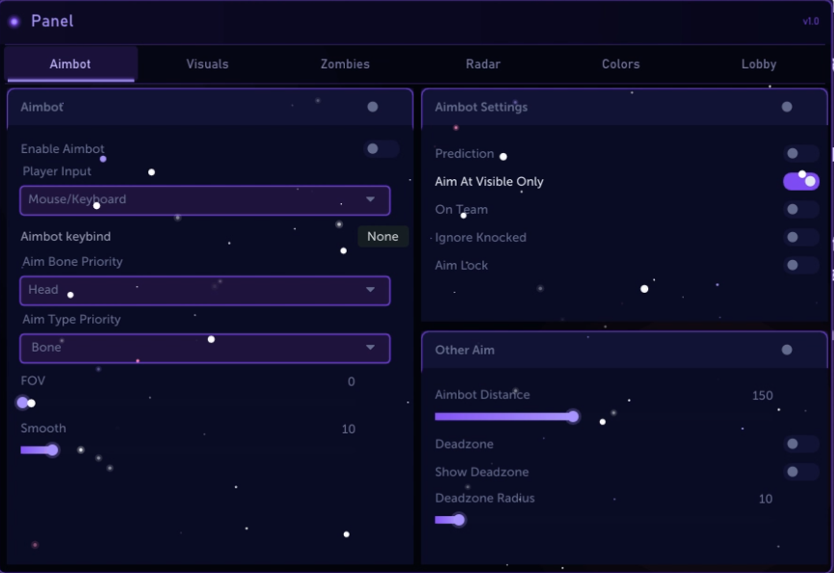Viewport: 834px width, 573px height.
Task: Click the Aimbot Settings header circle
Action: (787, 107)
